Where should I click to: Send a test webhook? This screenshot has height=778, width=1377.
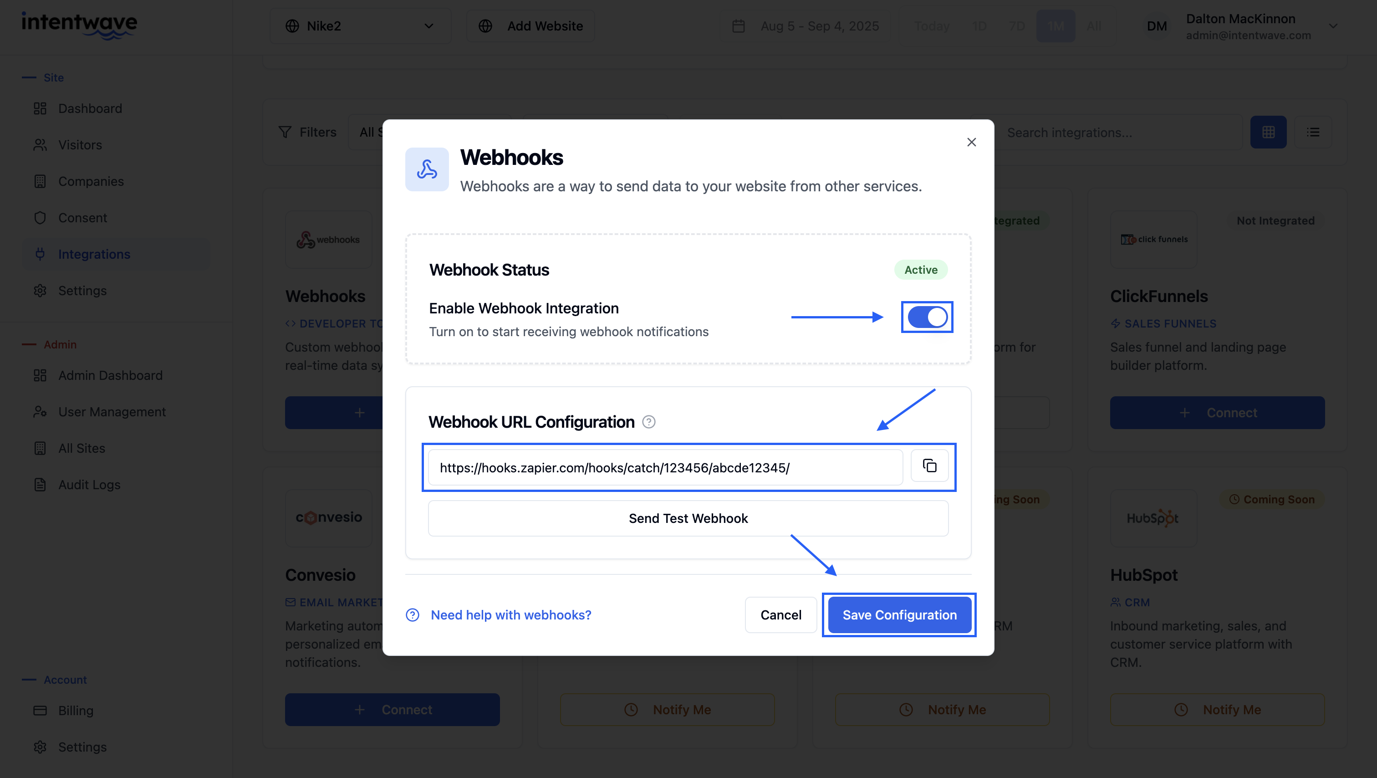(688, 518)
